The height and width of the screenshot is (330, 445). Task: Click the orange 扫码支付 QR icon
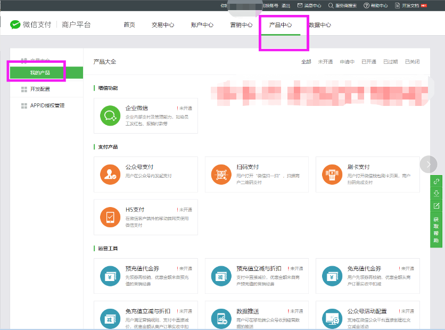coord(221,175)
